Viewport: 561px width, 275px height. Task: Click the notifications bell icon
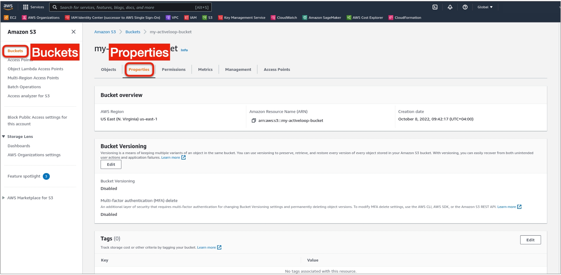(450, 7)
